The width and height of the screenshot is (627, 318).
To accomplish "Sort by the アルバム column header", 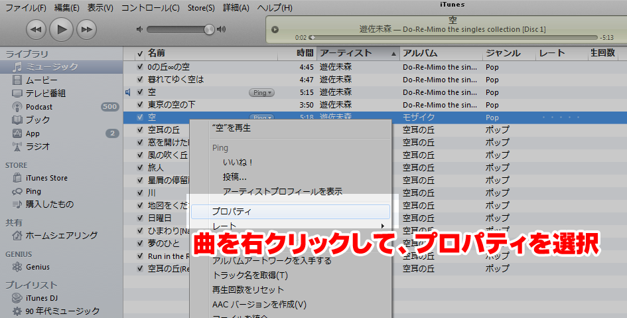I will click(x=441, y=53).
